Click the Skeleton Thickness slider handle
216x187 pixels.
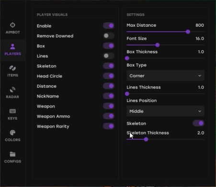(146, 139)
